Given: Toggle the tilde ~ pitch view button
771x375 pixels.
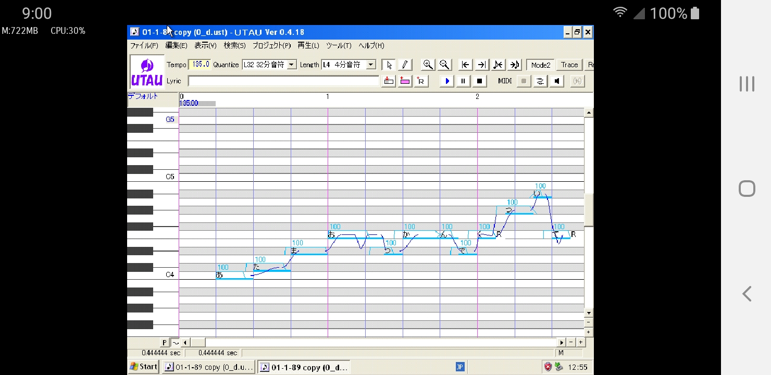Looking at the screenshot, I should [x=175, y=342].
